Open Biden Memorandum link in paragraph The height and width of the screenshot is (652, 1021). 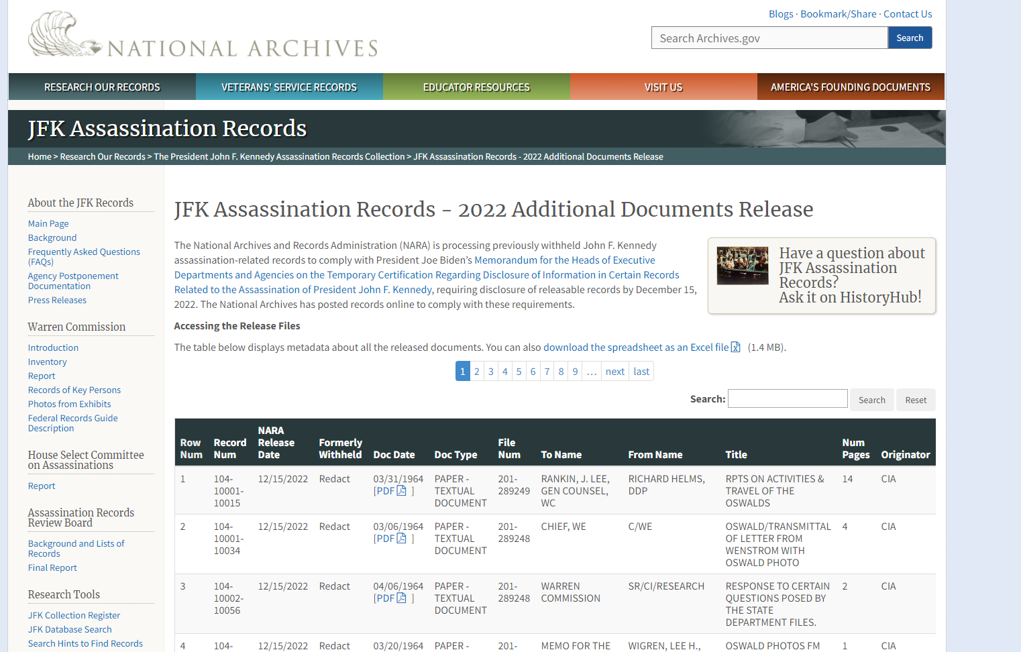click(x=427, y=275)
